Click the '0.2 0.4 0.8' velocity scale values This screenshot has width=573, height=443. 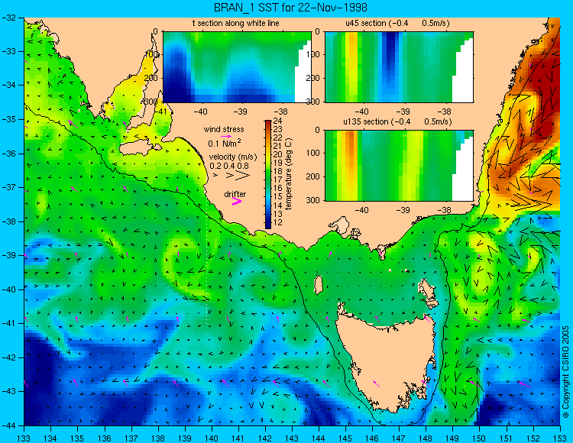(229, 166)
